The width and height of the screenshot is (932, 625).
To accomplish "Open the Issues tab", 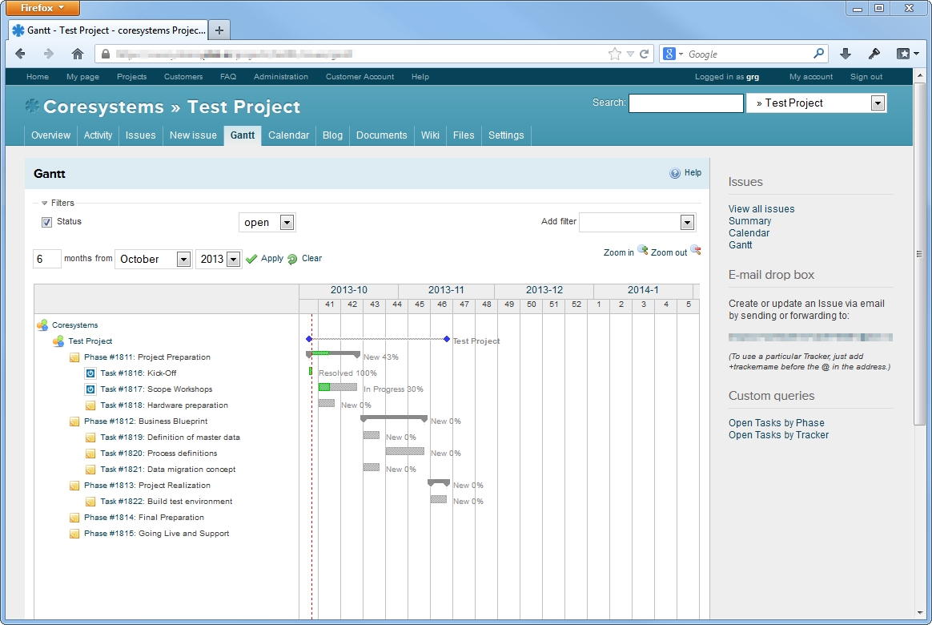I will [140, 135].
